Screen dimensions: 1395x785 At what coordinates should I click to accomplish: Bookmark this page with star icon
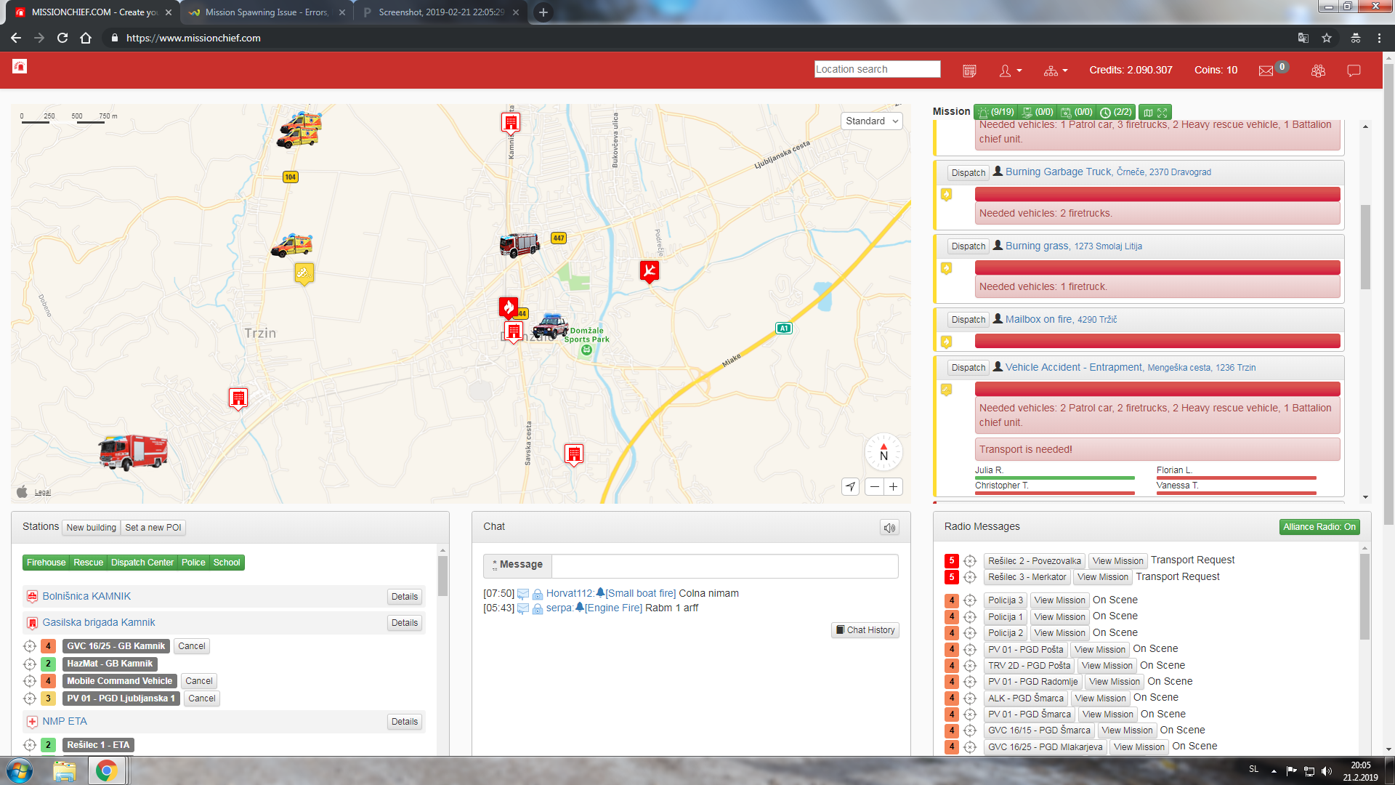tap(1327, 38)
